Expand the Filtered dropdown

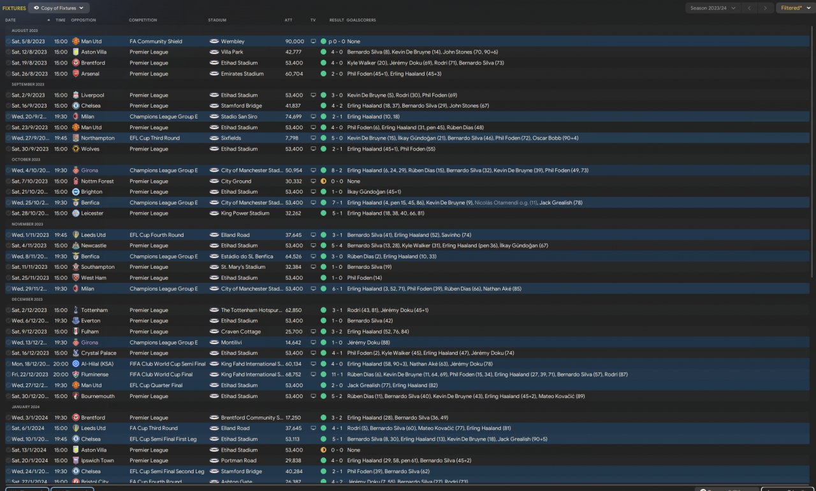tap(794, 8)
